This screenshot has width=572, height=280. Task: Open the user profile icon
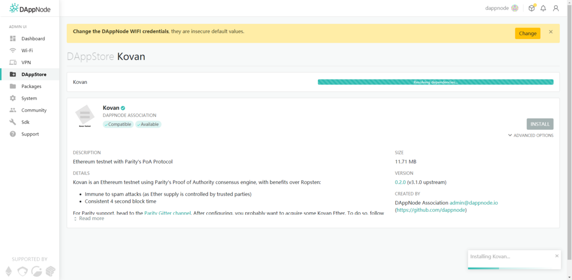(x=555, y=8)
